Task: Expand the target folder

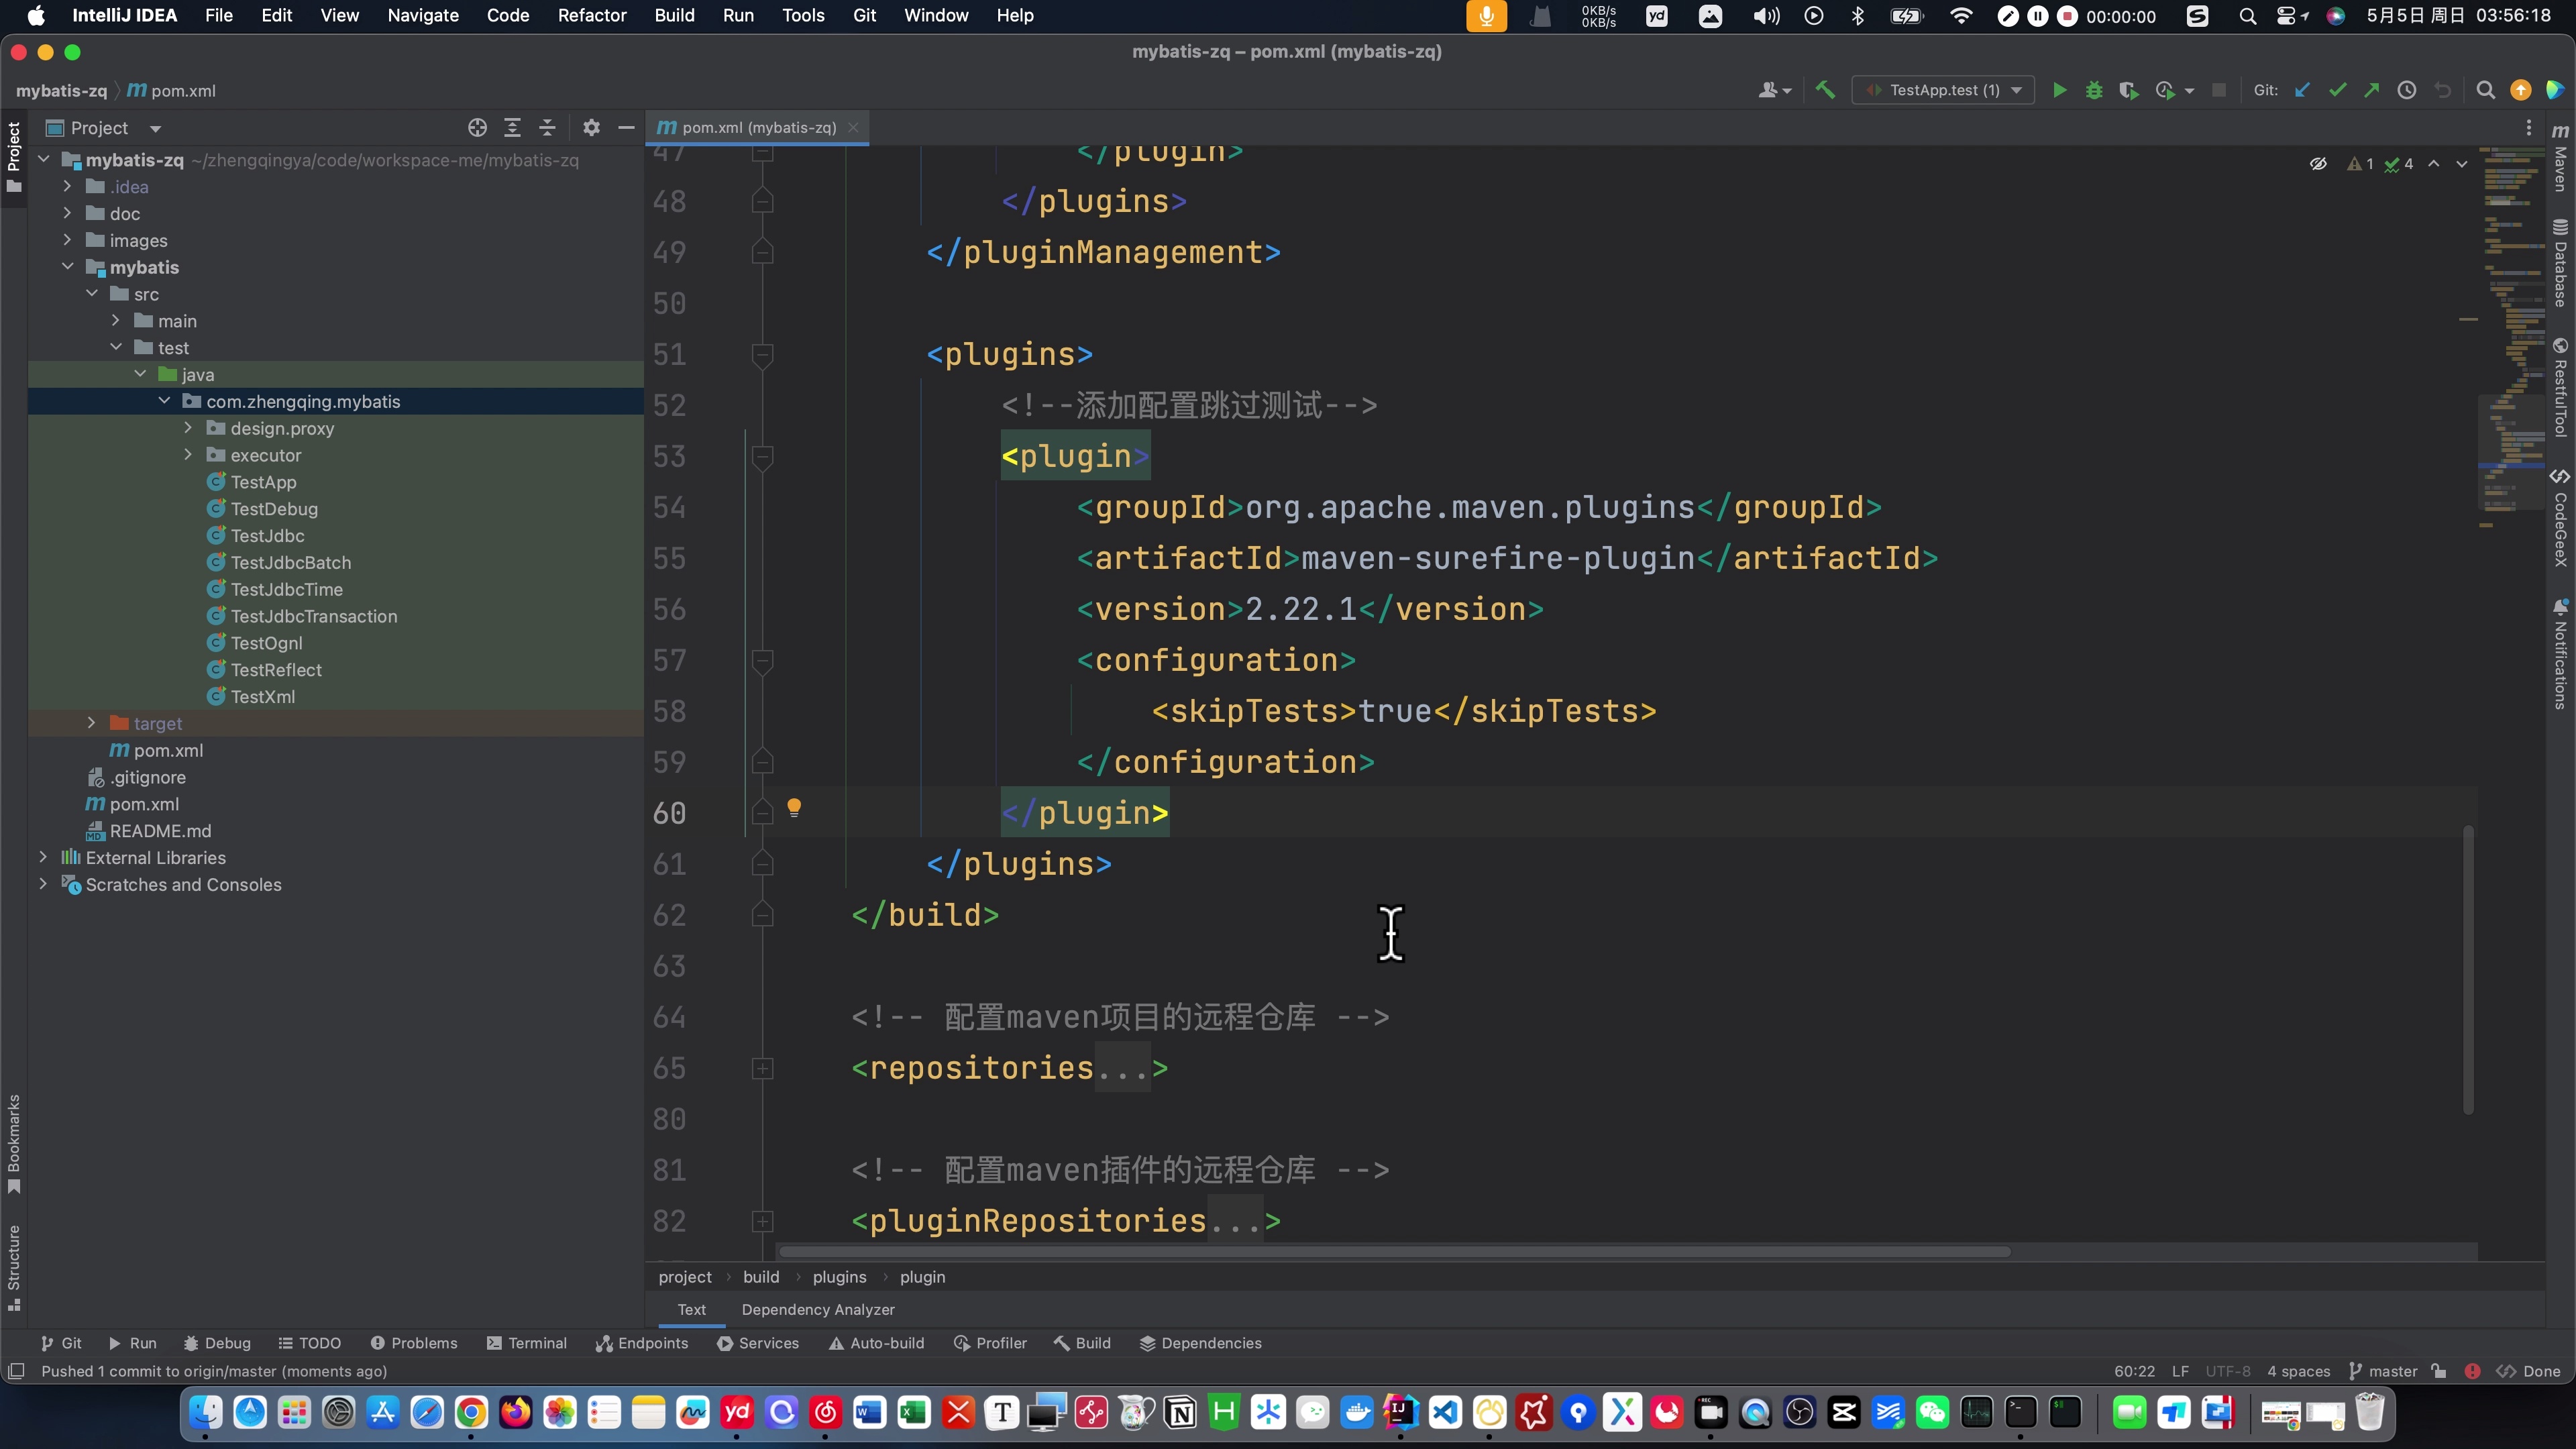Action: click(92, 723)
